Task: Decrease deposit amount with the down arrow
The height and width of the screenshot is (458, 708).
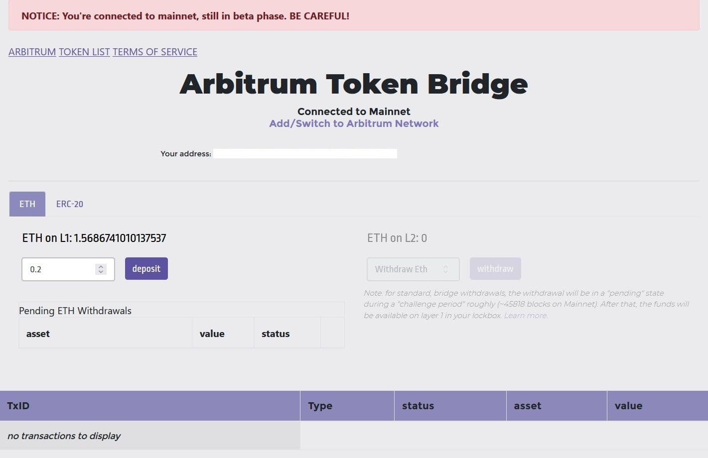Action: point(101,272)
